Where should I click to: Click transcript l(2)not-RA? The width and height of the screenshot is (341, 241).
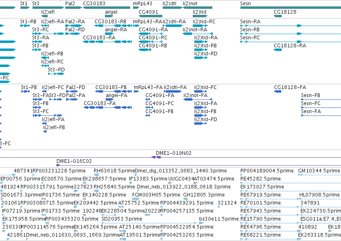pos(195,30)
